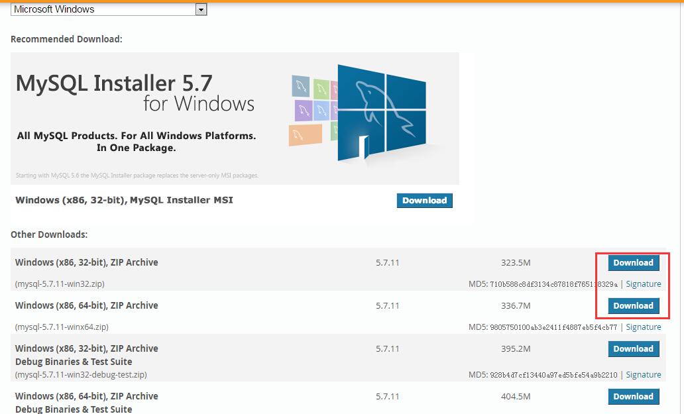Click 'Other Downloads:' heading

point(49,234)
